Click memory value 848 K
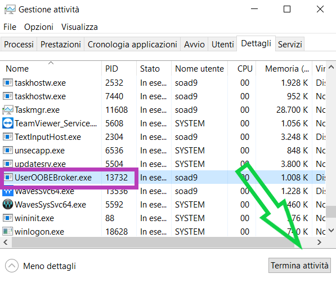Screen dimensions: 336x282 (297, 151)
